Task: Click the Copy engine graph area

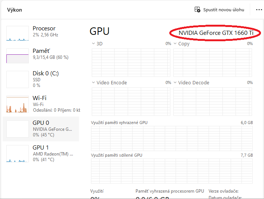Action: point(213,63)
